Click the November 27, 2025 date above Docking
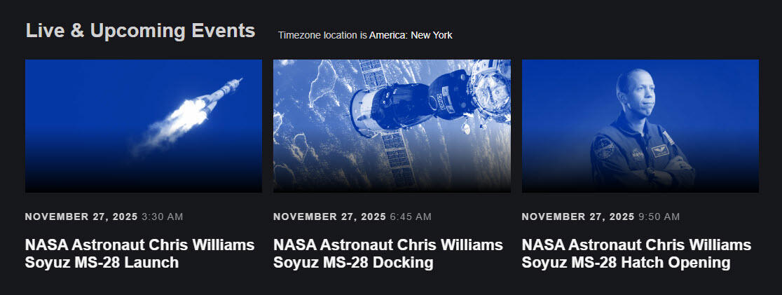782x295 pixels. (329, 217)
